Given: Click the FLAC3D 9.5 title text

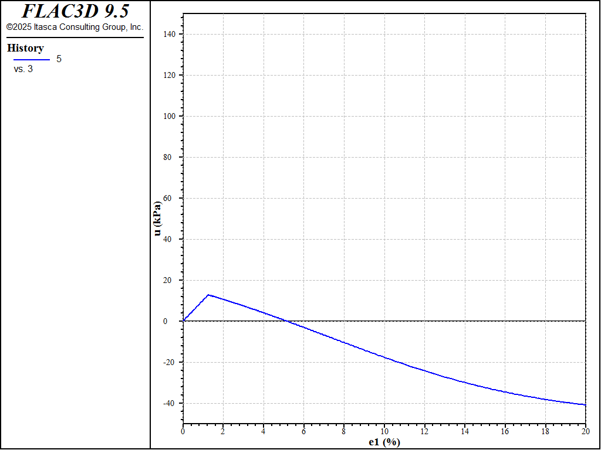Looking at the screenshot, I should [x=75, y=11].
